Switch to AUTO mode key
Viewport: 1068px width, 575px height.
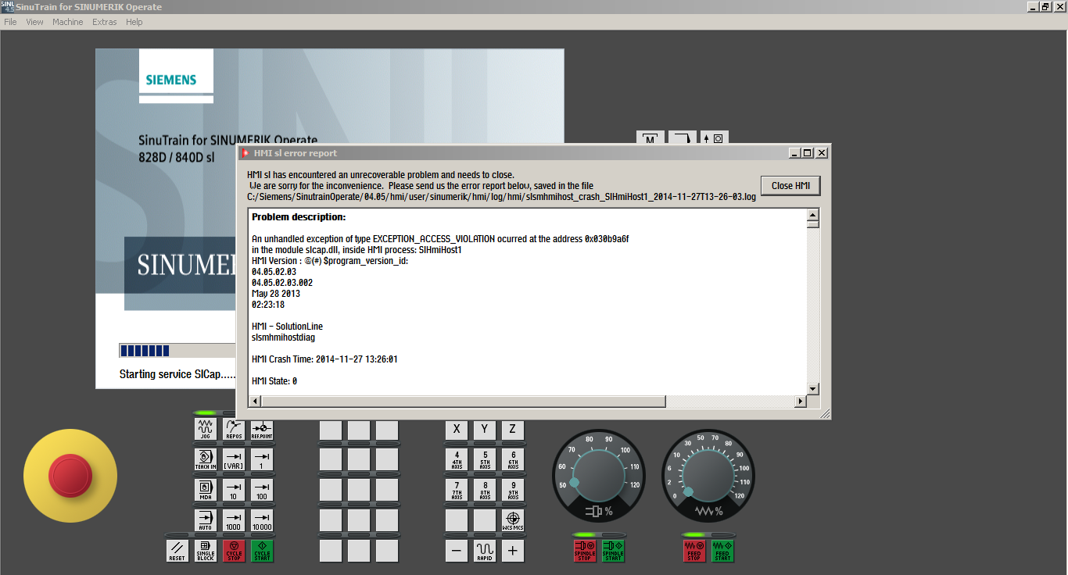point(206,520)
